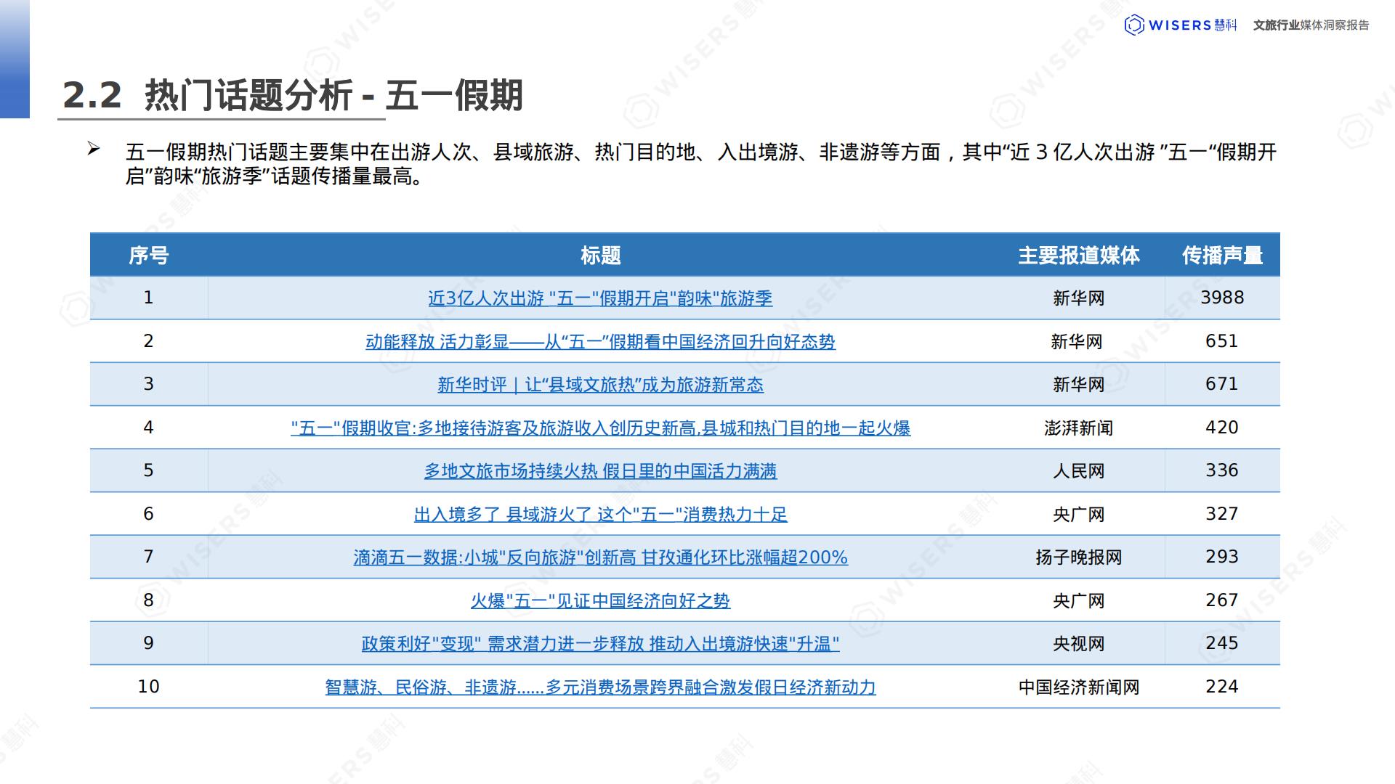1395x784 pixels.
Task: Click the '标题' column header
Action: point(600,256)
